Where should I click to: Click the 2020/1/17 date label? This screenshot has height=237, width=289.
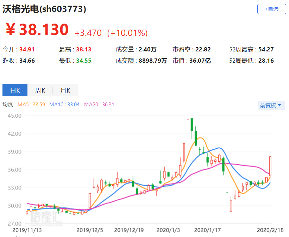pyautogui.click(x=207, y=230)
